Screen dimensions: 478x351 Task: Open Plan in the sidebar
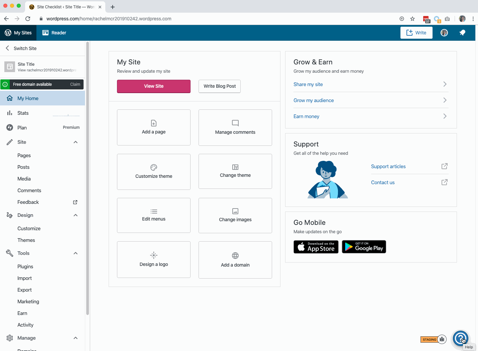[42, 127]
